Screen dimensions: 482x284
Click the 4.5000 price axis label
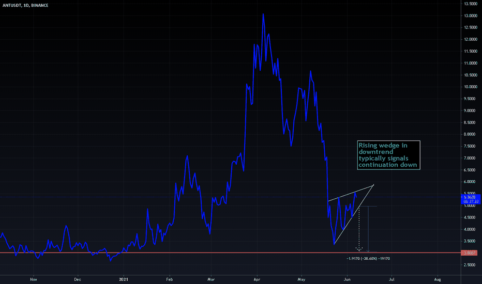point(471,217)
